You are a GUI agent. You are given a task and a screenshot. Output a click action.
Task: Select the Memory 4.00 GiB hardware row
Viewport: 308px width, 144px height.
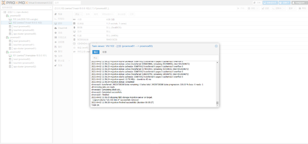click(190, 20)
